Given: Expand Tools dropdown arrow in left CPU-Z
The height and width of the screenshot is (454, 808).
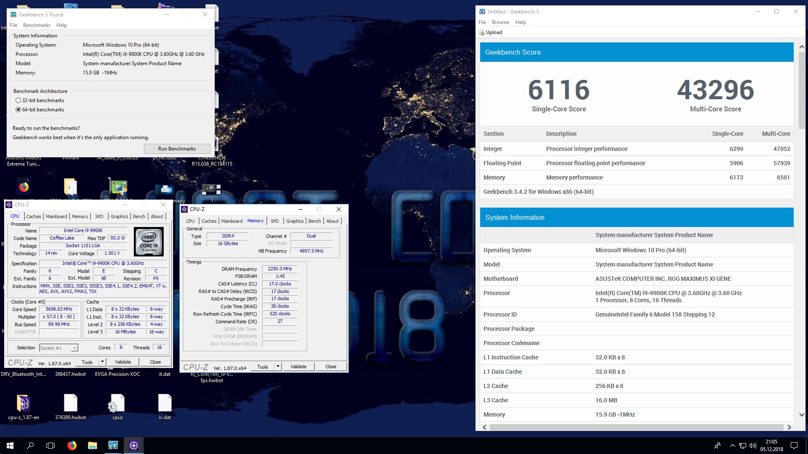Looking at the screenshot, I should click(x=102, y=362).
